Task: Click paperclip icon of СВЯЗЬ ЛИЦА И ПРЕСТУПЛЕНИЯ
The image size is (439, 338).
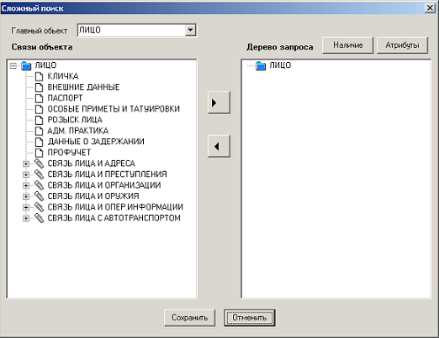Action: click(39, 174)
